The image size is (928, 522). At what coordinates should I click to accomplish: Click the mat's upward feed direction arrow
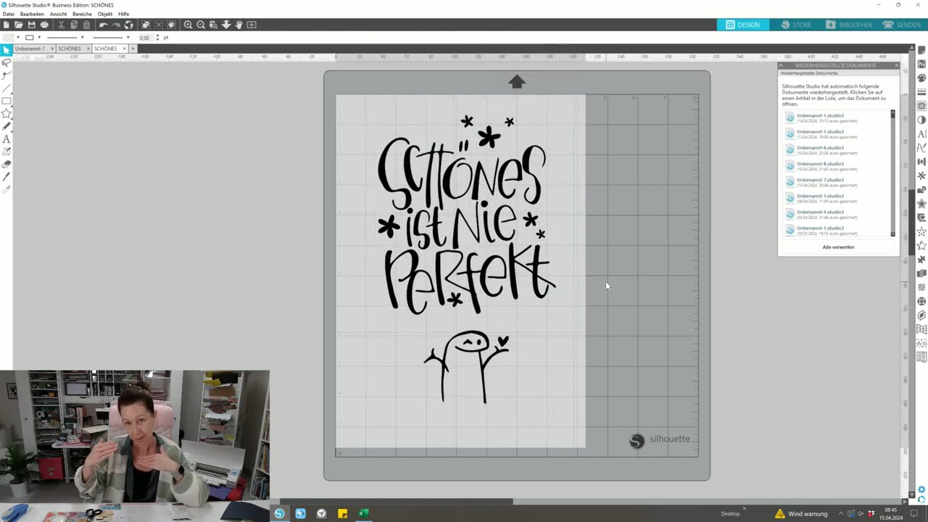[516, 82]
